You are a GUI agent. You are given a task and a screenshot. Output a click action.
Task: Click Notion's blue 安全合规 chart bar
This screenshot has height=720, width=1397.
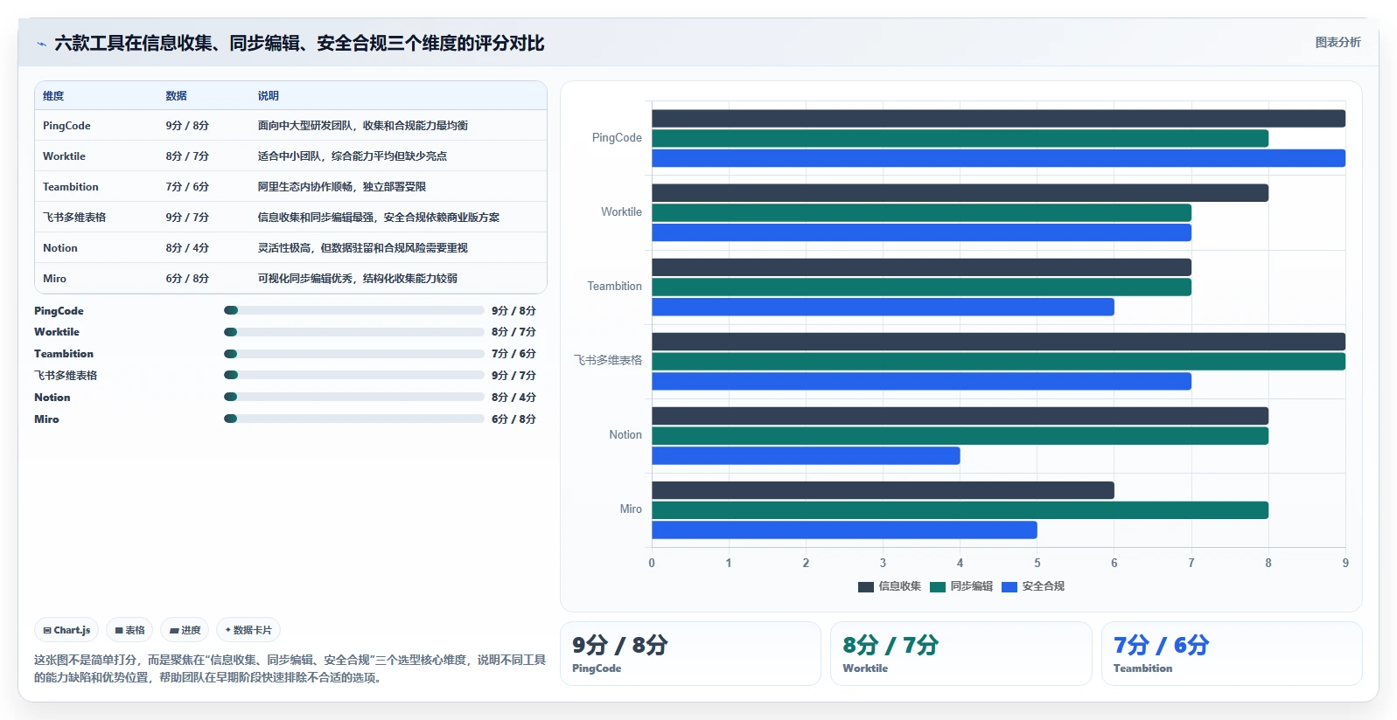point(806,455)
